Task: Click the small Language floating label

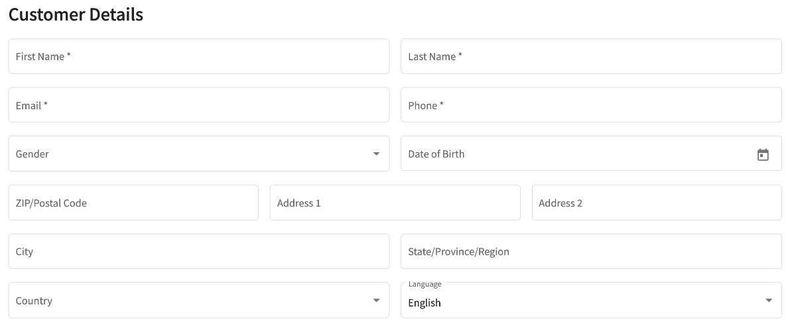Action: click(425, 284)
